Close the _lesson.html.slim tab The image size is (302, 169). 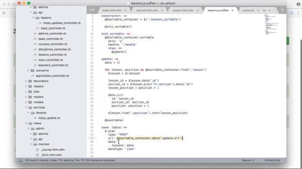coord(197,10)
